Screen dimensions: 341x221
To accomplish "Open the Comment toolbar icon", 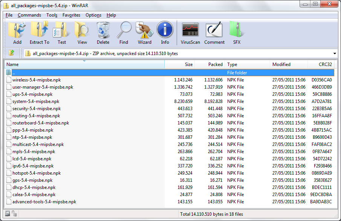I will click(214, 29).
